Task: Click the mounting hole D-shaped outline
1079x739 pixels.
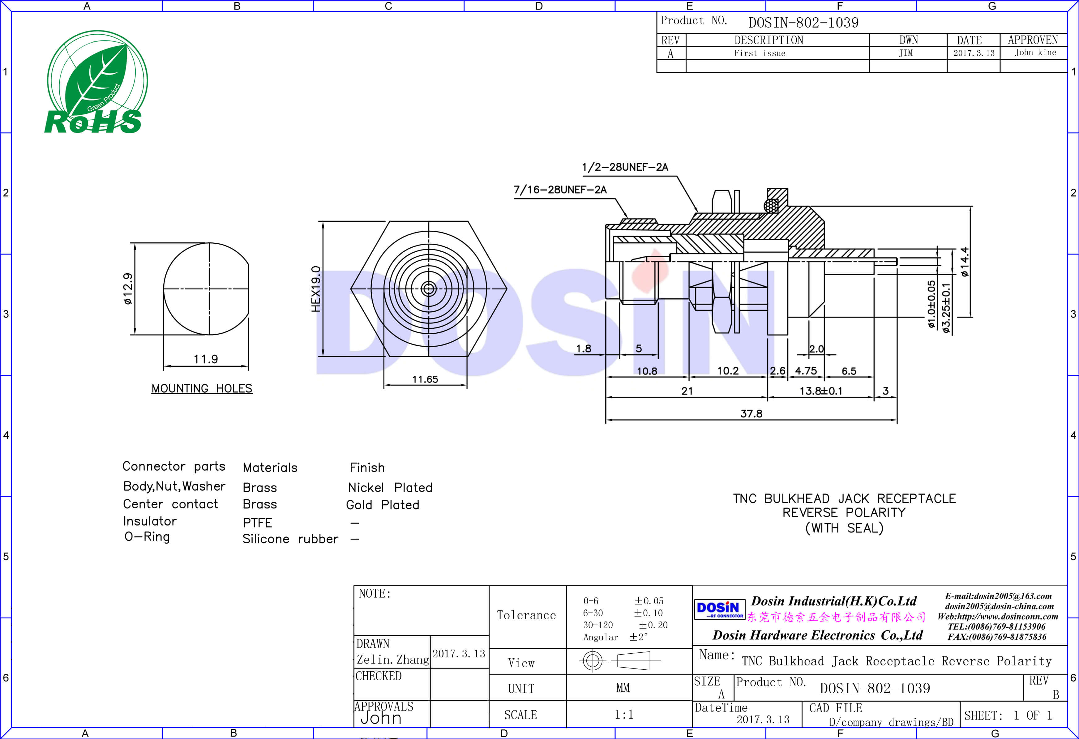Action: [206, 289]
